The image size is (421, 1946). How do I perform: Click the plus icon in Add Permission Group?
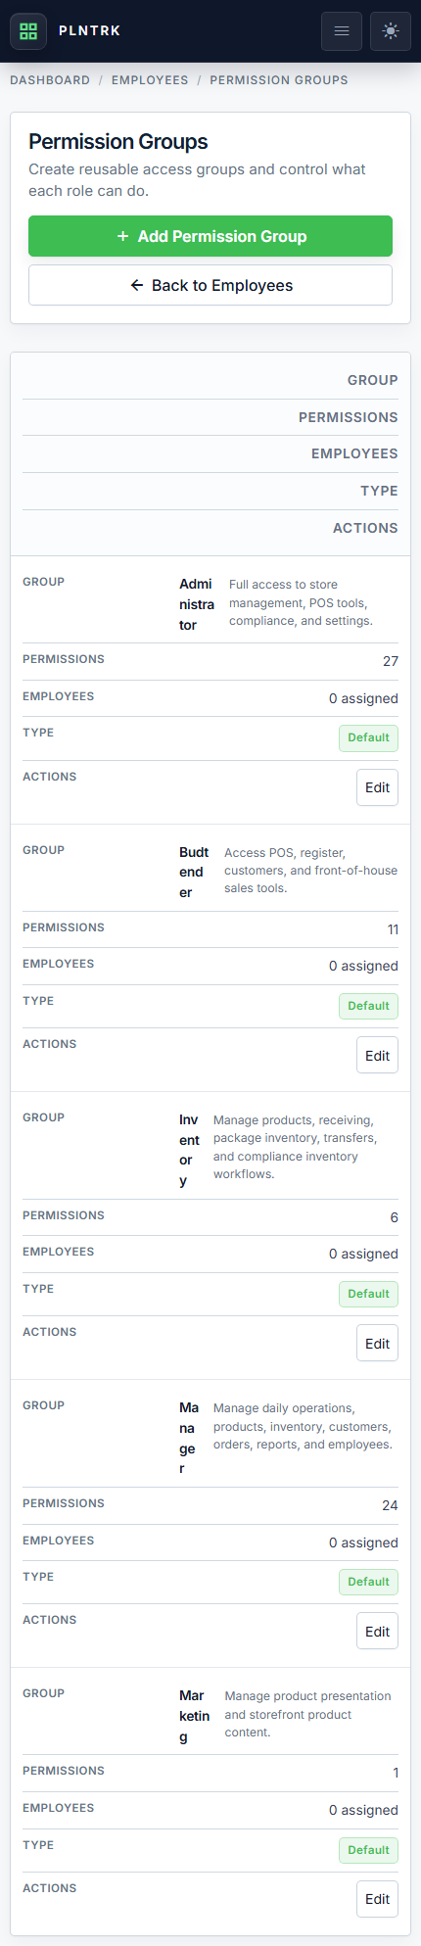pyautogui.click(x=122, y=236)
